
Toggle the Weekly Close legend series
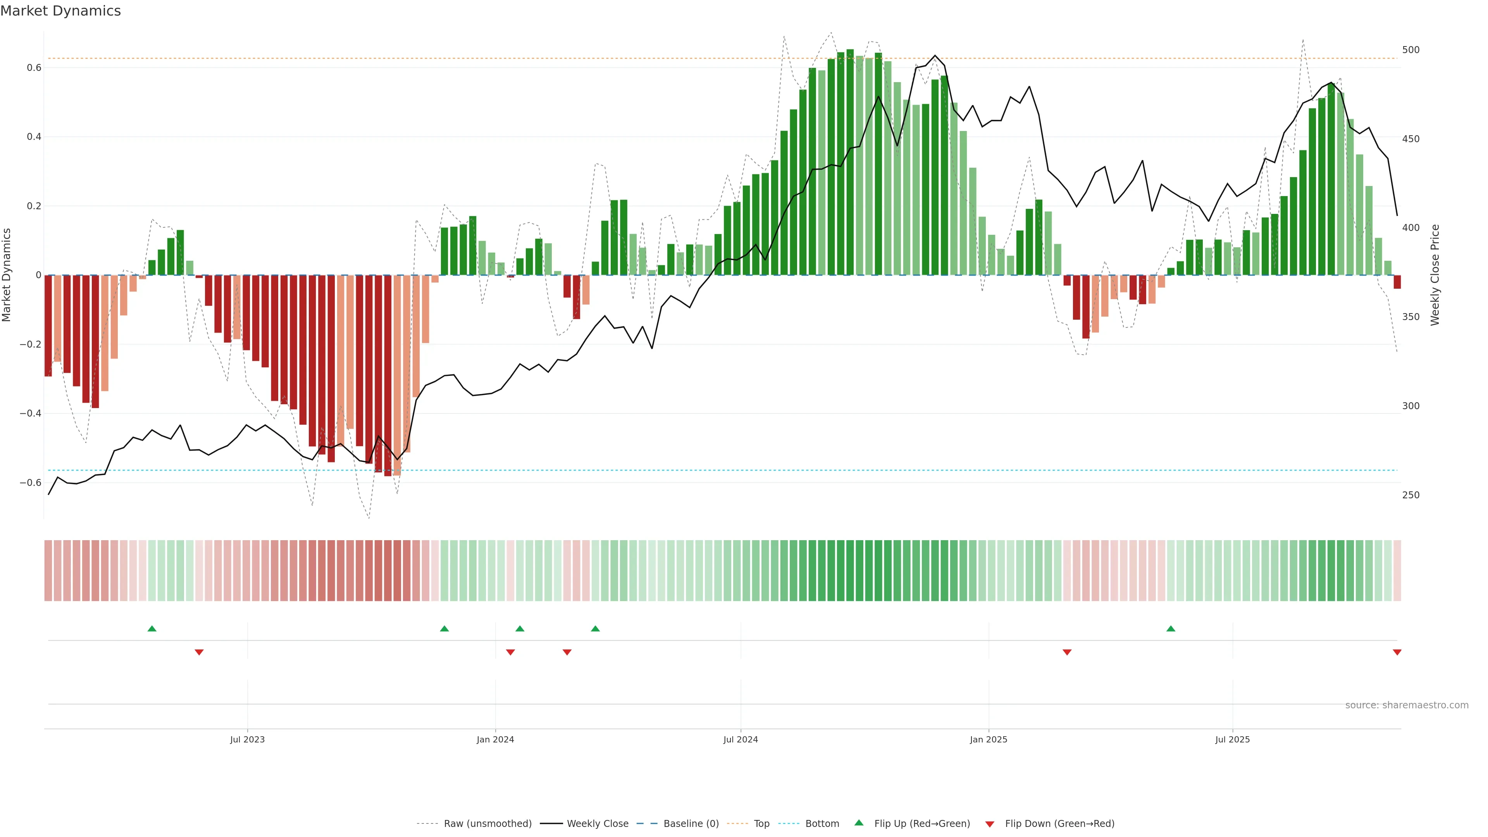click(x=597, y=823)
